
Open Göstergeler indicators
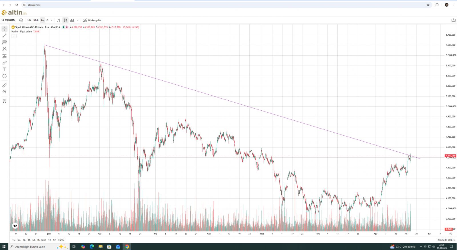pyautogui.click(x=92, y=20)
